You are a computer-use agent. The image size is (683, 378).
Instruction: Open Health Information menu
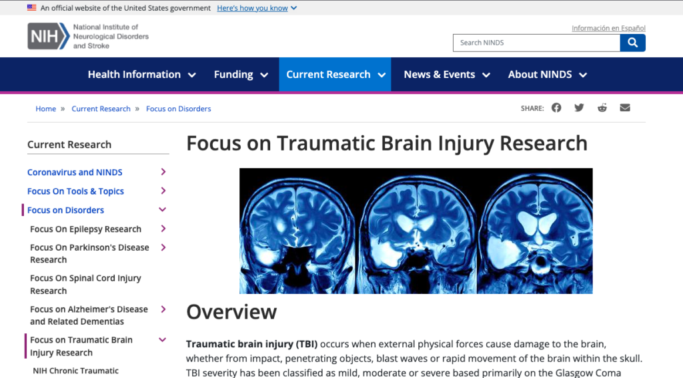[x=141, y=75]
